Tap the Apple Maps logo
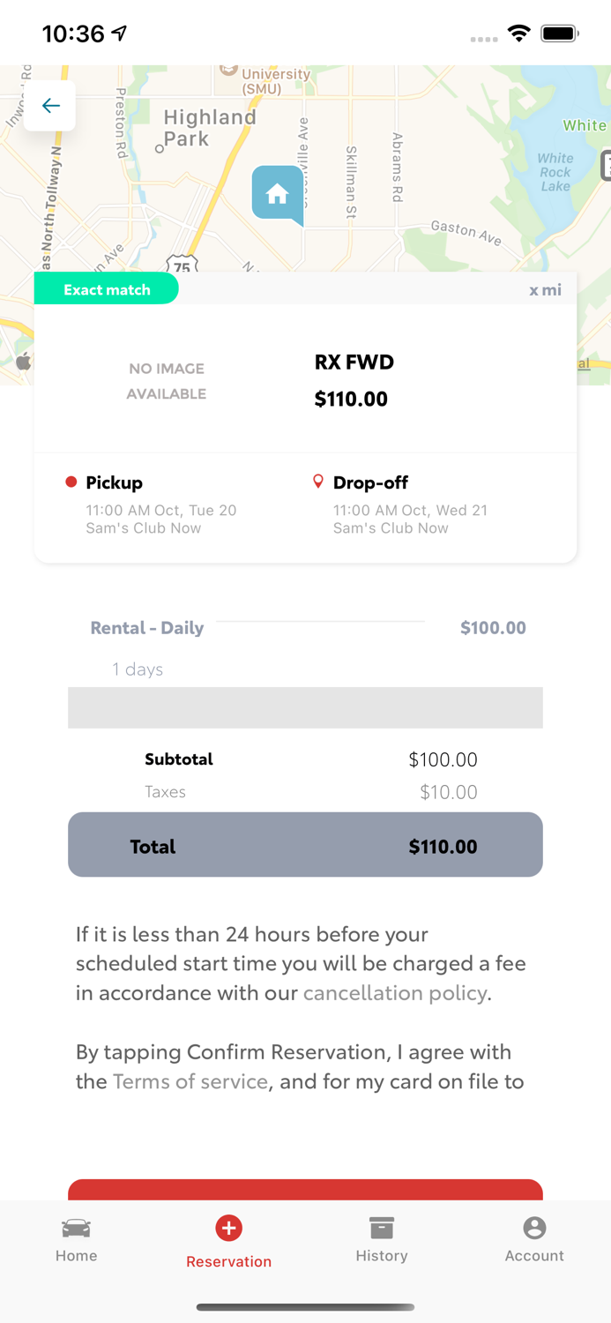Screen dimensions: 611x1323 (24, 361)
